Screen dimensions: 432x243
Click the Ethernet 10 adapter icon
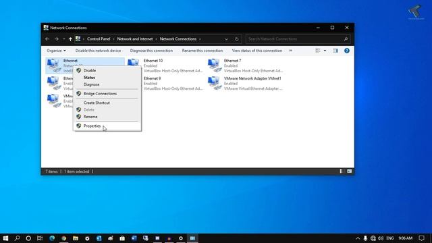pyautogui.click(x=134, y=62)
